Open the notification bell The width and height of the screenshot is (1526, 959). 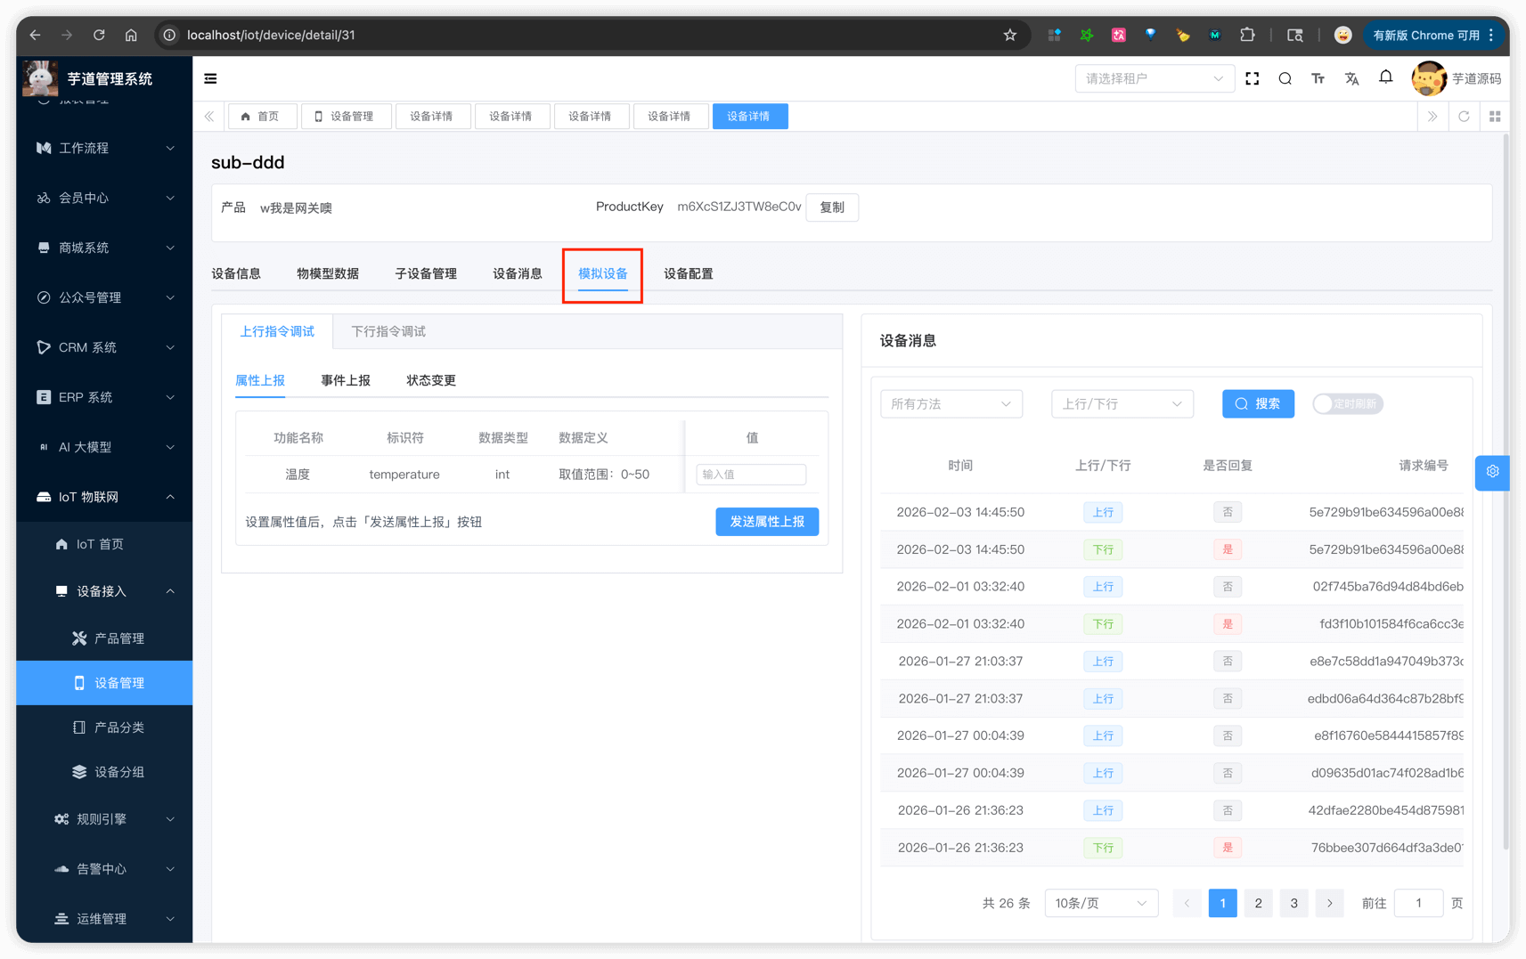tap(1385, 77)
